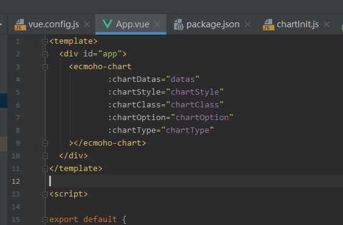Close the package.json tab

tap(248, 24)
